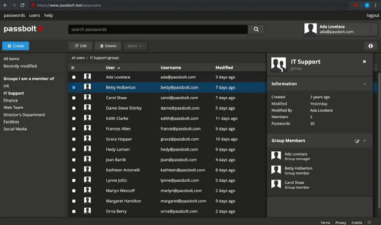
Task: Check the Carol Shaw row checkbox
Action: (x=74, y=98)
